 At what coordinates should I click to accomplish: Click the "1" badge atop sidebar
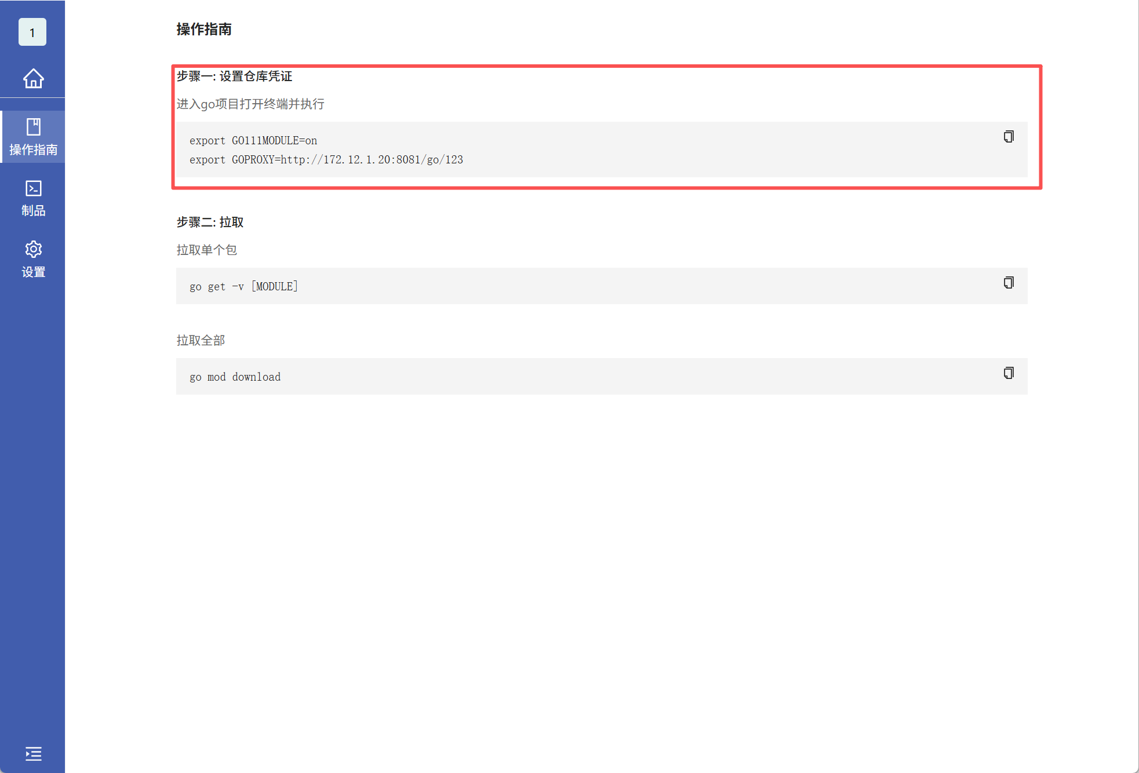pos(32,32)
